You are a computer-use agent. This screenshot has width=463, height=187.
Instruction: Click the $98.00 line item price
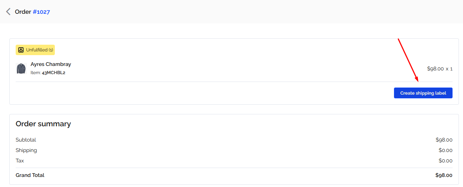point(435,69)
